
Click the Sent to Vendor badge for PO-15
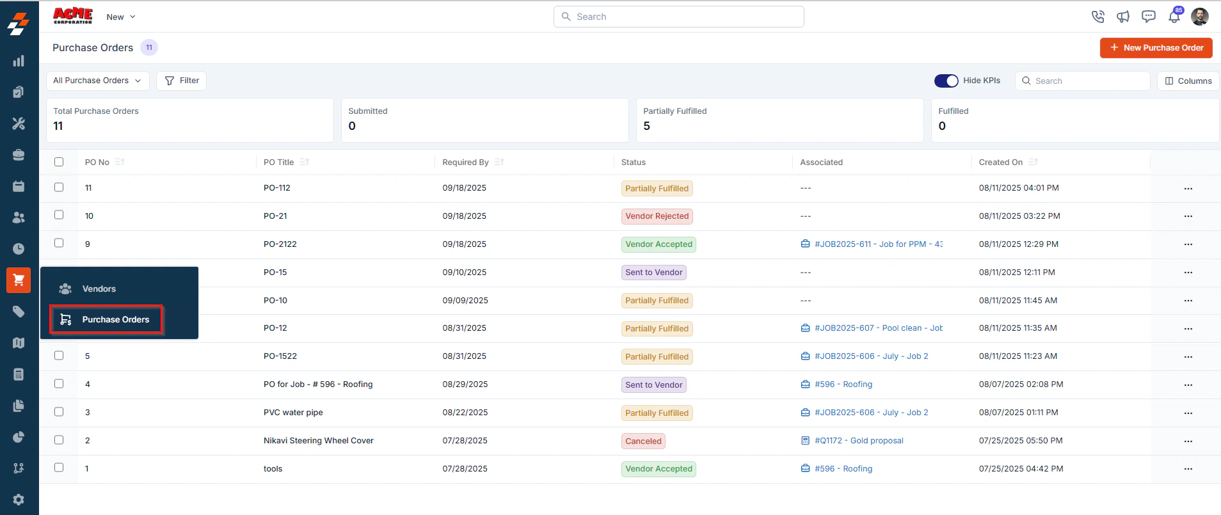[654, 273]
